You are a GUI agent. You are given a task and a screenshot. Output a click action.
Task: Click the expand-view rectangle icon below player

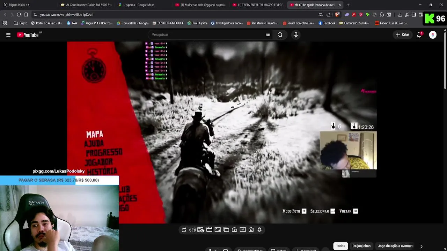point(218,230)
